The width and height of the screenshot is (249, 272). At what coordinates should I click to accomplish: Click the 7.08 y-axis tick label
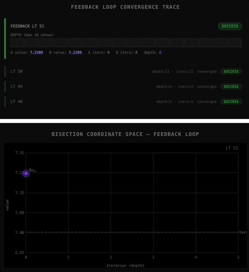click(19, 213)
